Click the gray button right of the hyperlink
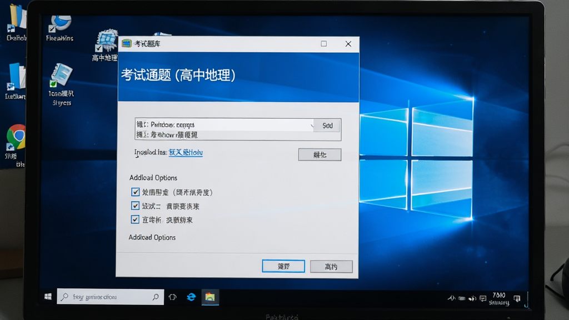This screenshot has height=320, width=569. coord(320,154)
